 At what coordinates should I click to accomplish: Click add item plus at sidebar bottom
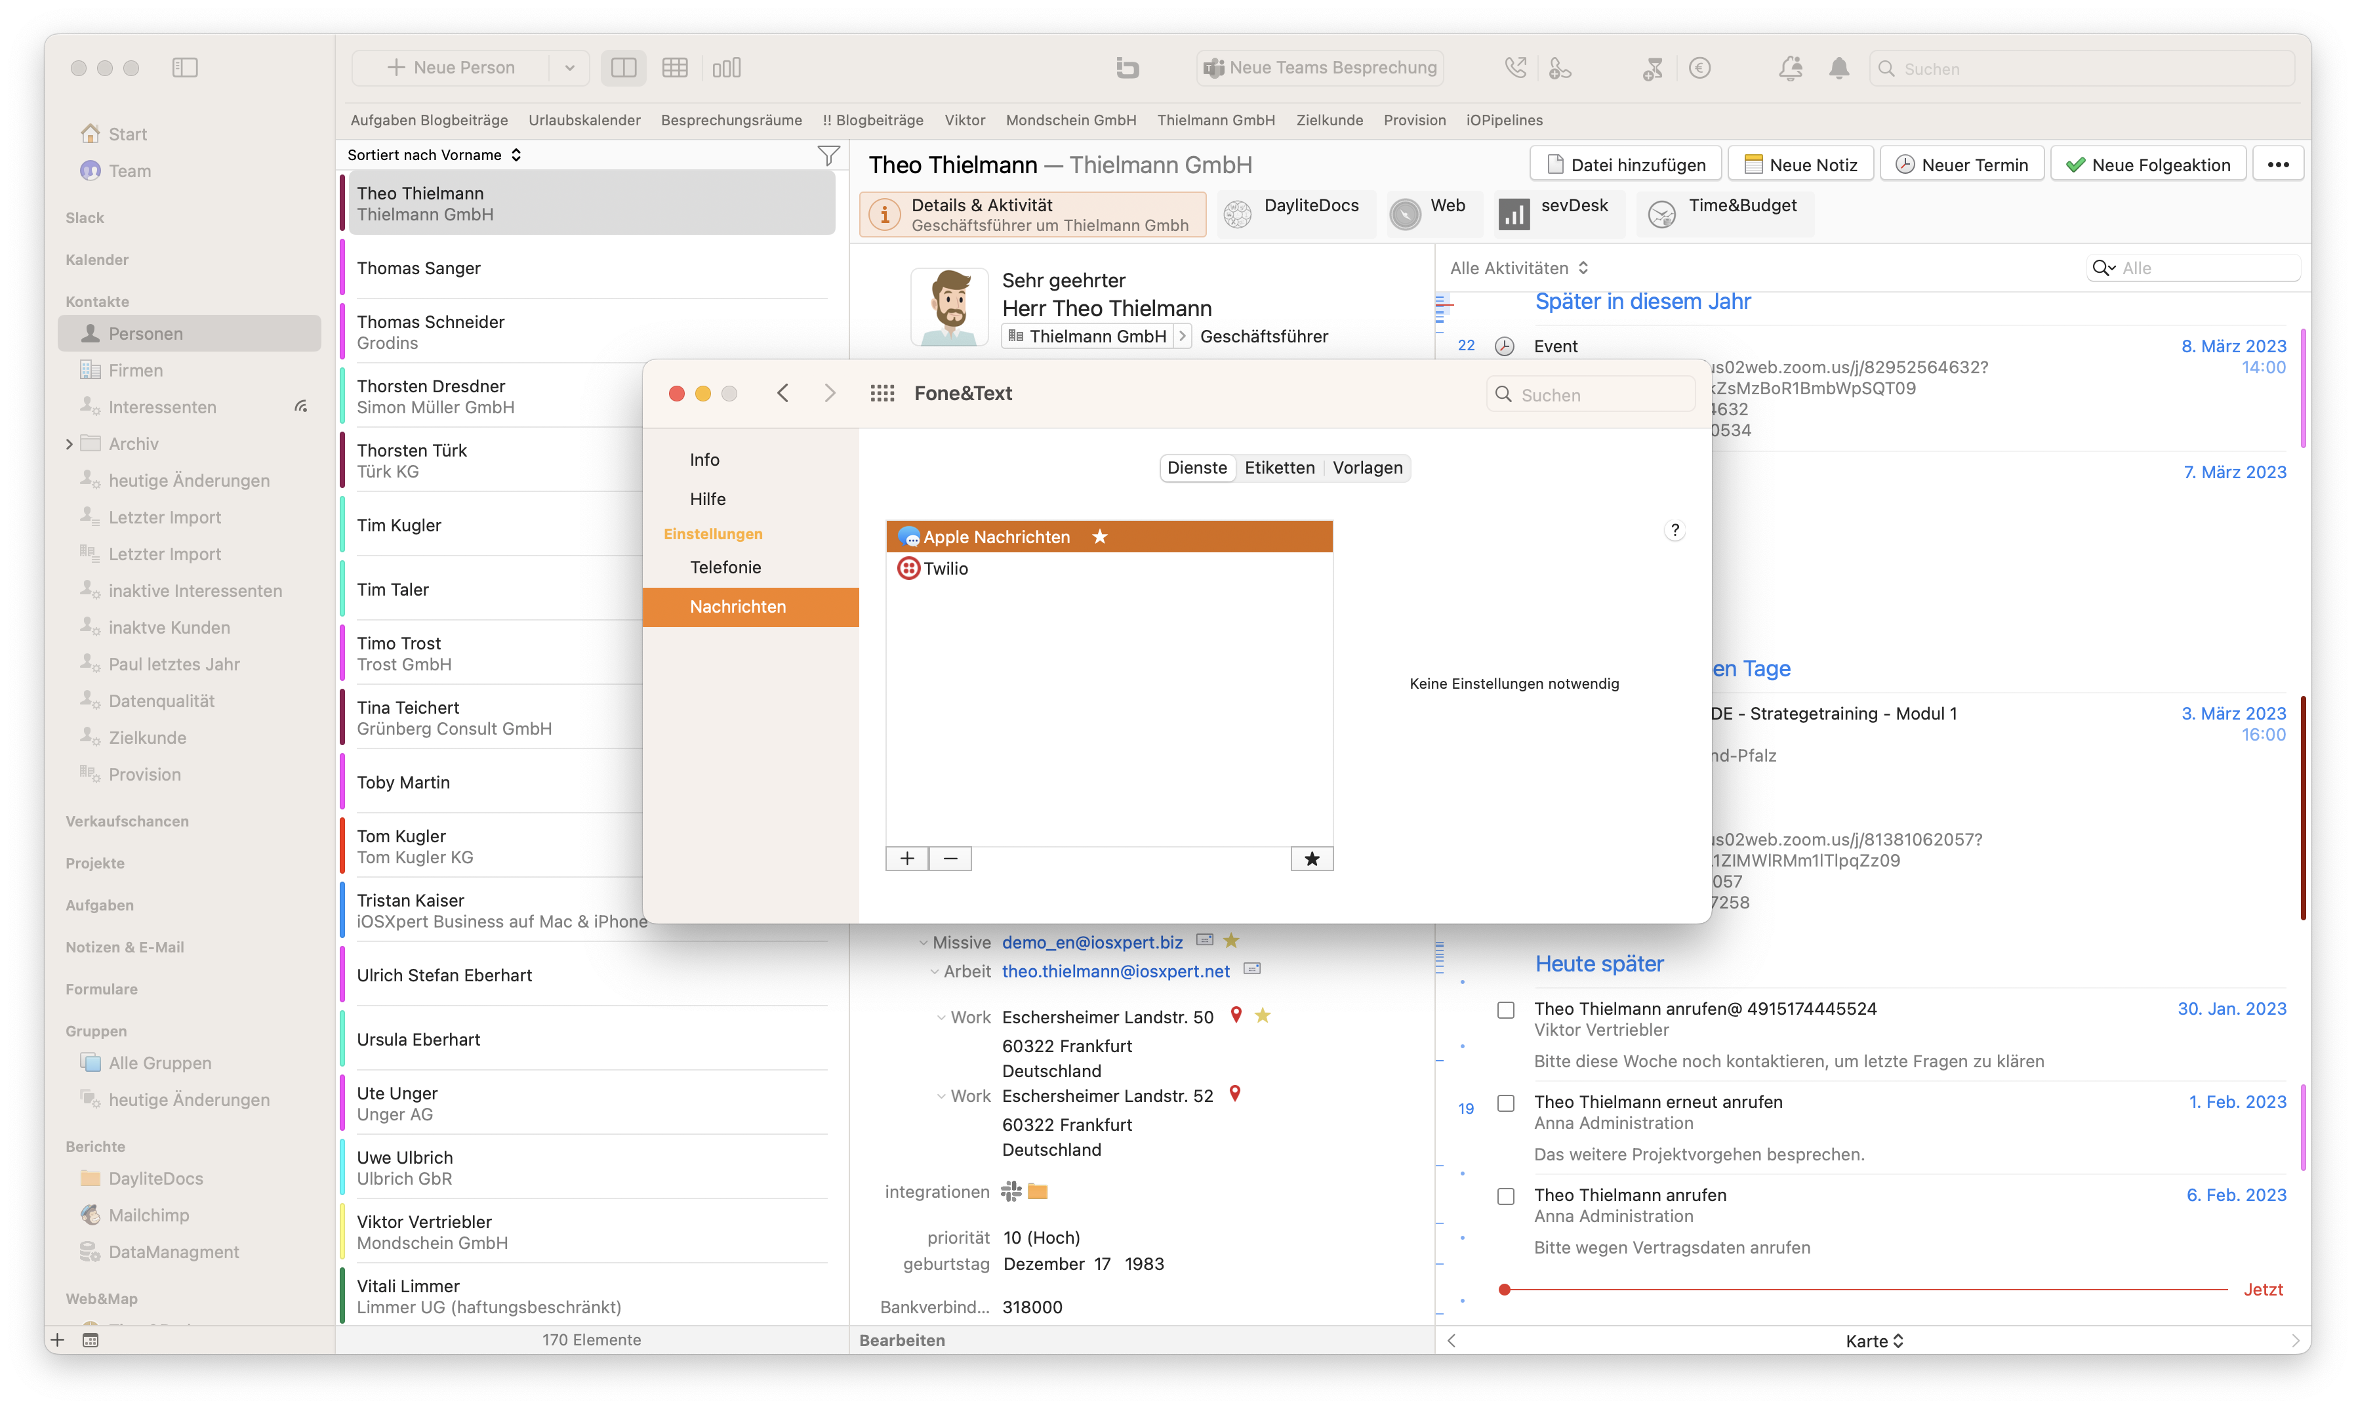click(x=58, y=1339)
